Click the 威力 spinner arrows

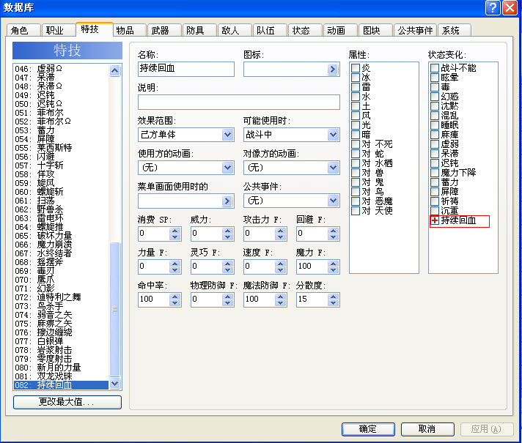(x=228, y=234)
